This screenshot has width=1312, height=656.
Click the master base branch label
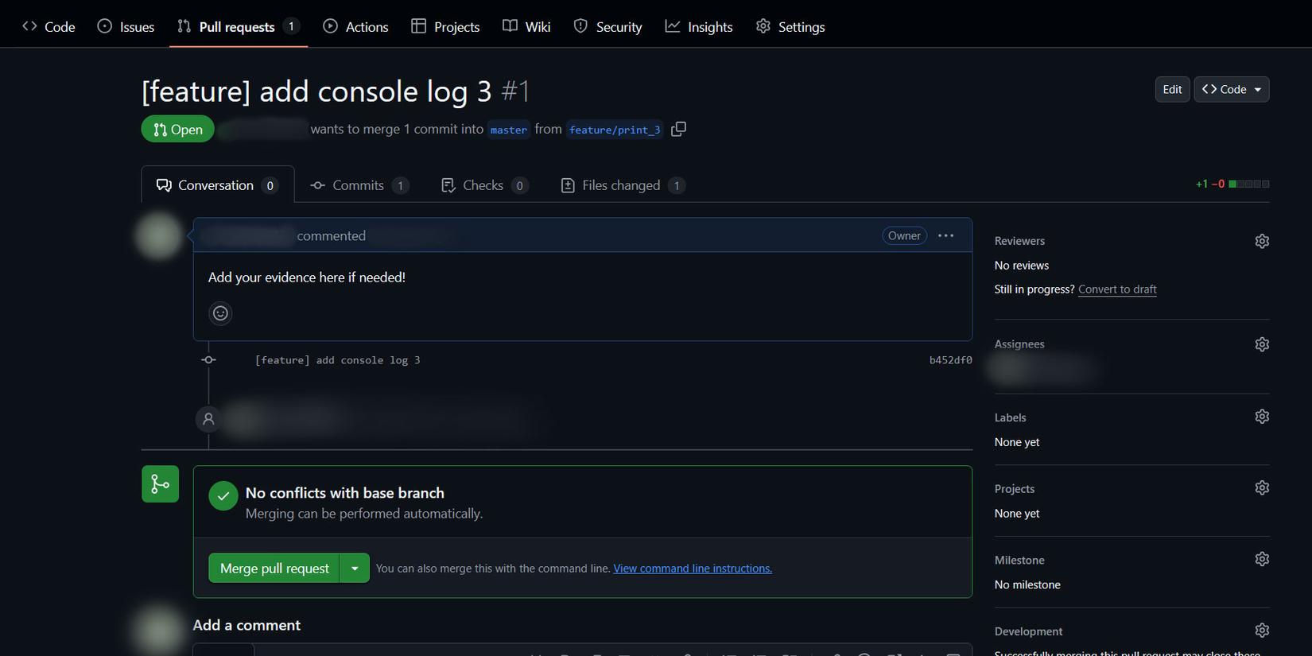509,130
